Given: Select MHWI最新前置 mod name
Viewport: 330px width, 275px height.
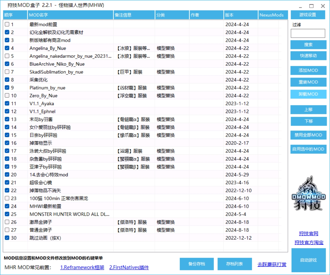Looking at the screenshot, I should click(45, 206).
